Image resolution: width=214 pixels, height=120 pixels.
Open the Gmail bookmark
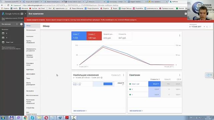[41, 8]
